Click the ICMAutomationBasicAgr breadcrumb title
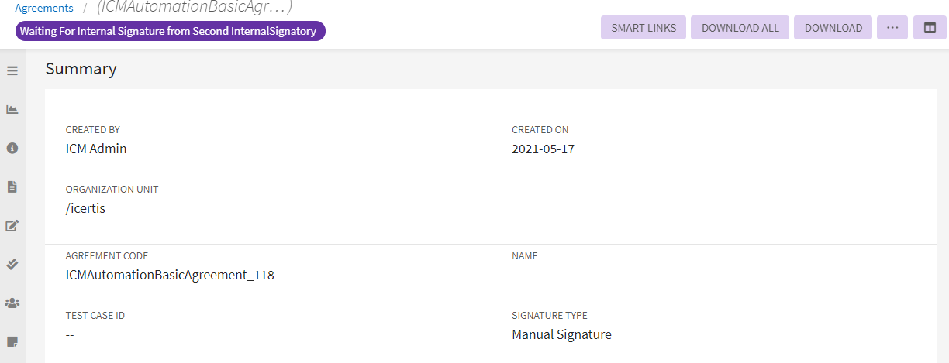 click(194, 8)
